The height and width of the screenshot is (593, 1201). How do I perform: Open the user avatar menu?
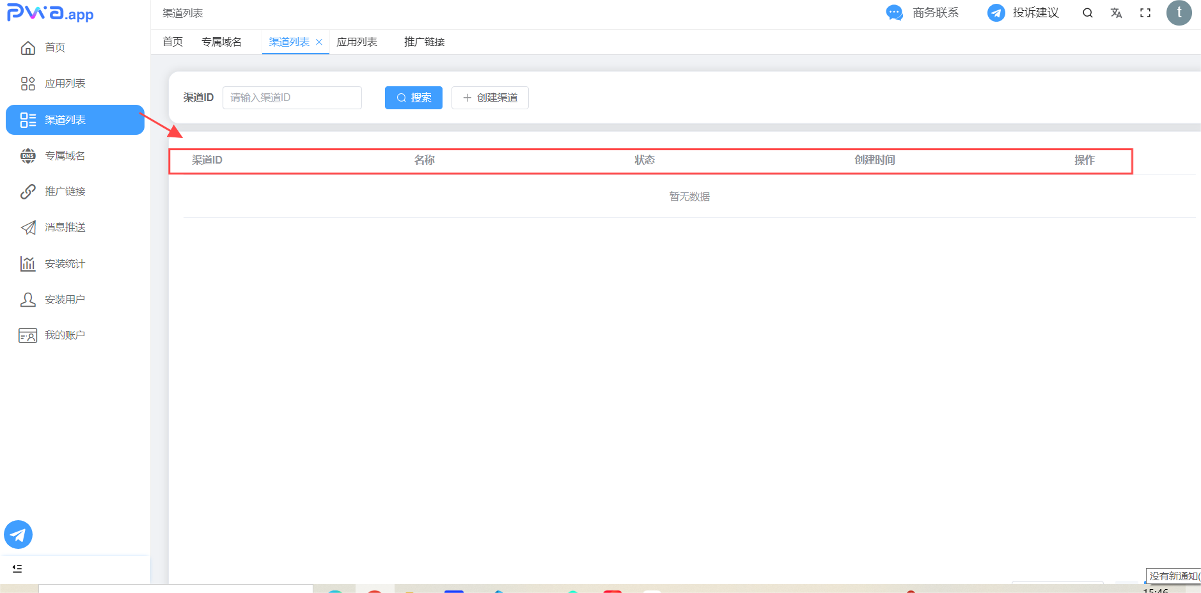click(x=1179, y=13)
